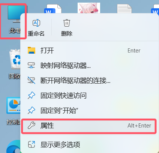Click the pin icon beside 固定到快速访问
The height and width of the screenshot is (153, 159).
(x=31, y=95)
